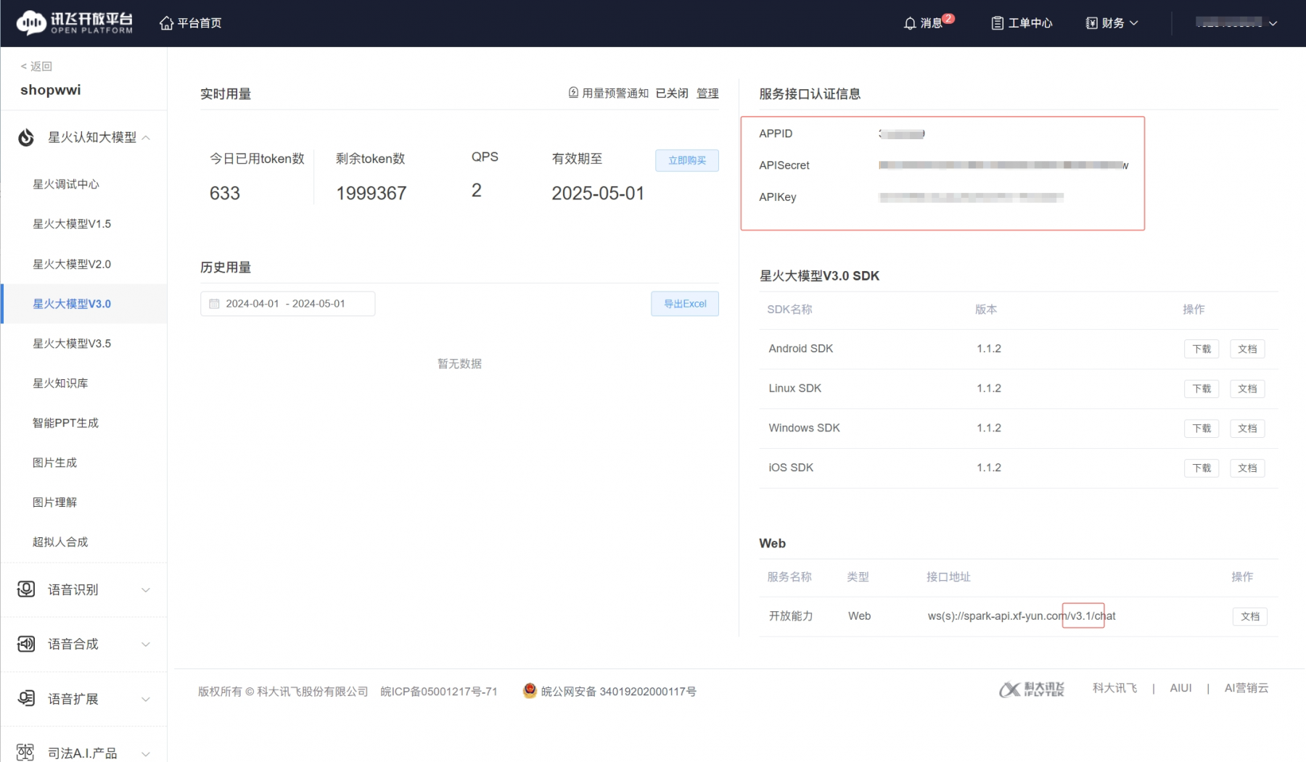Click the iFlytek Open Platform logo
The width and height of the screenshot is (1306, 762).
click(75, 23)
